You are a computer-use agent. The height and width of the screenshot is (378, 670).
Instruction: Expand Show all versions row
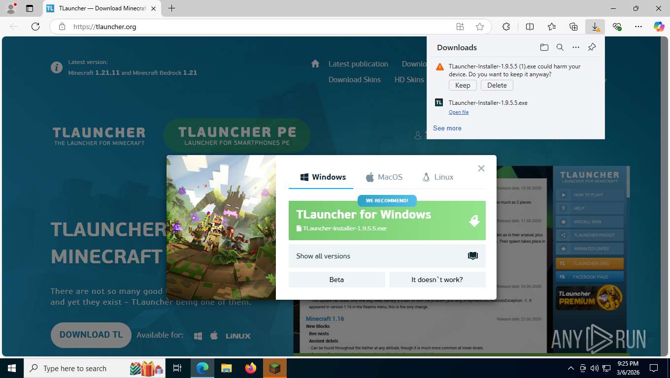[x=387, y=256]
